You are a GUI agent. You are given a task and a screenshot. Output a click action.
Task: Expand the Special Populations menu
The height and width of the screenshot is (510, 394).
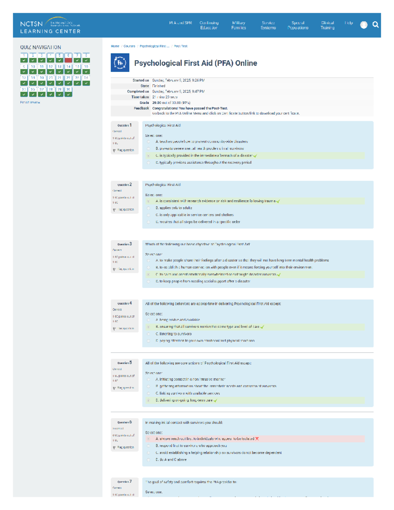pos(298,25)
